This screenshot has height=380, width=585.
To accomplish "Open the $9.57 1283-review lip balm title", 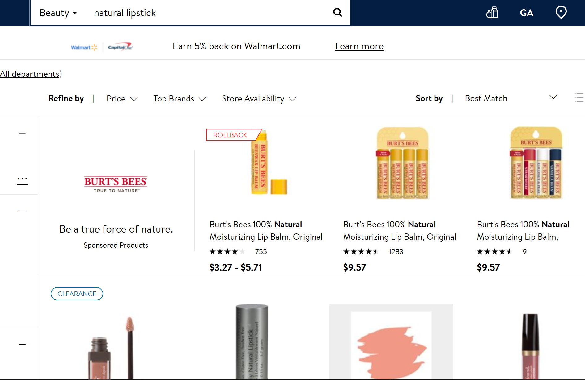I will 399,230.
